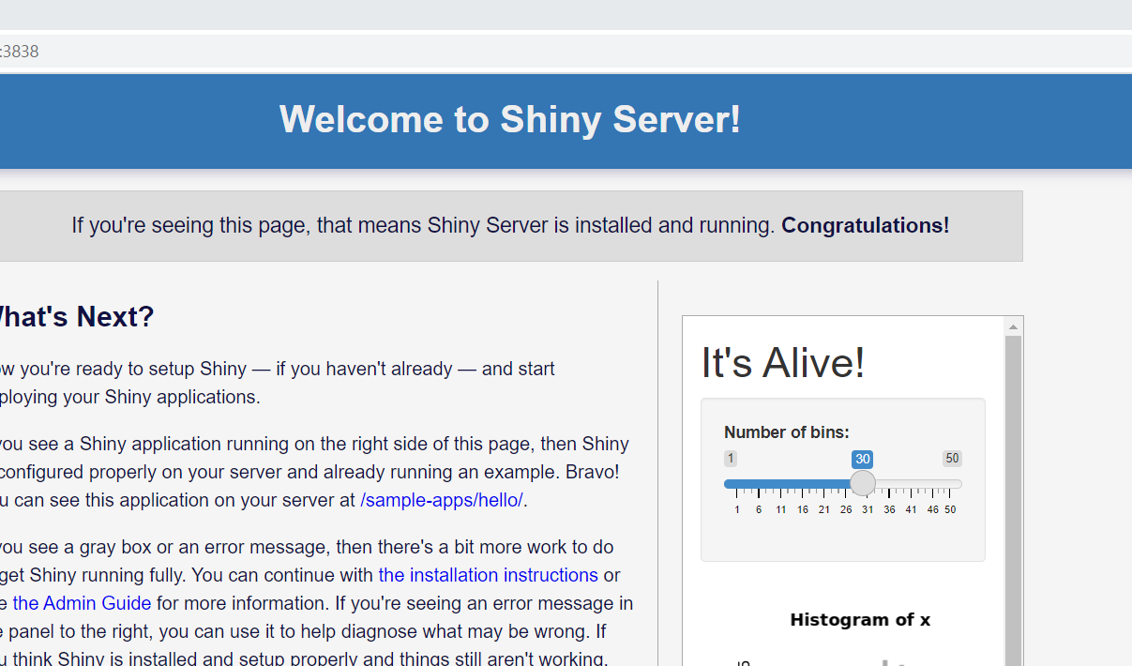Image resolution: width=1132 pixels, height=666 pixels.
Task: Open the installation instructions link
Action: click(x=488, y=575)
